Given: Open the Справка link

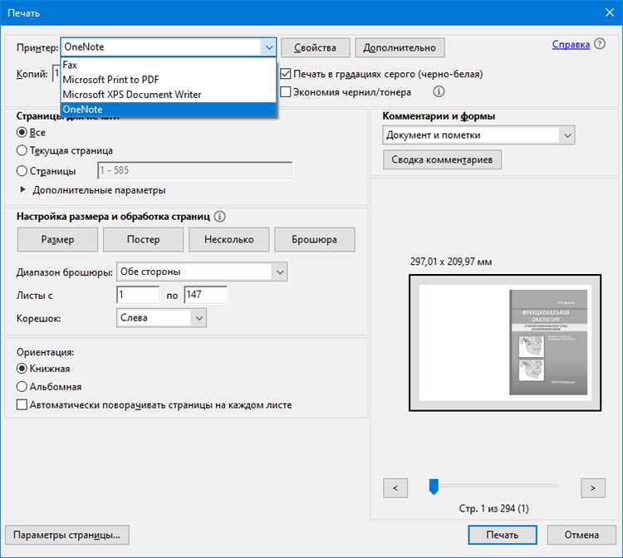Looking at the screenshot, I should click(x=571, y=44).
